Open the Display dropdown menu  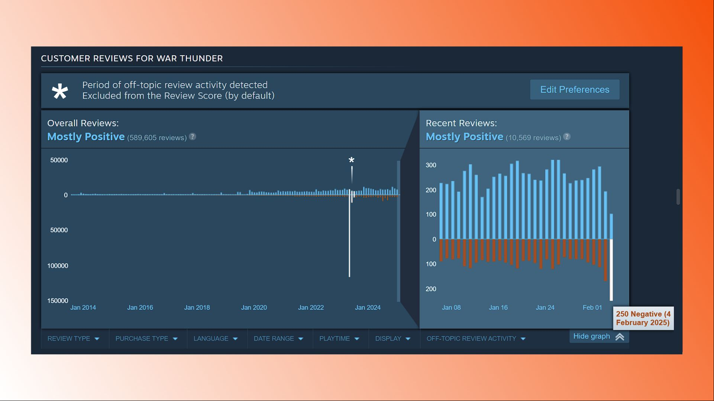393,338
